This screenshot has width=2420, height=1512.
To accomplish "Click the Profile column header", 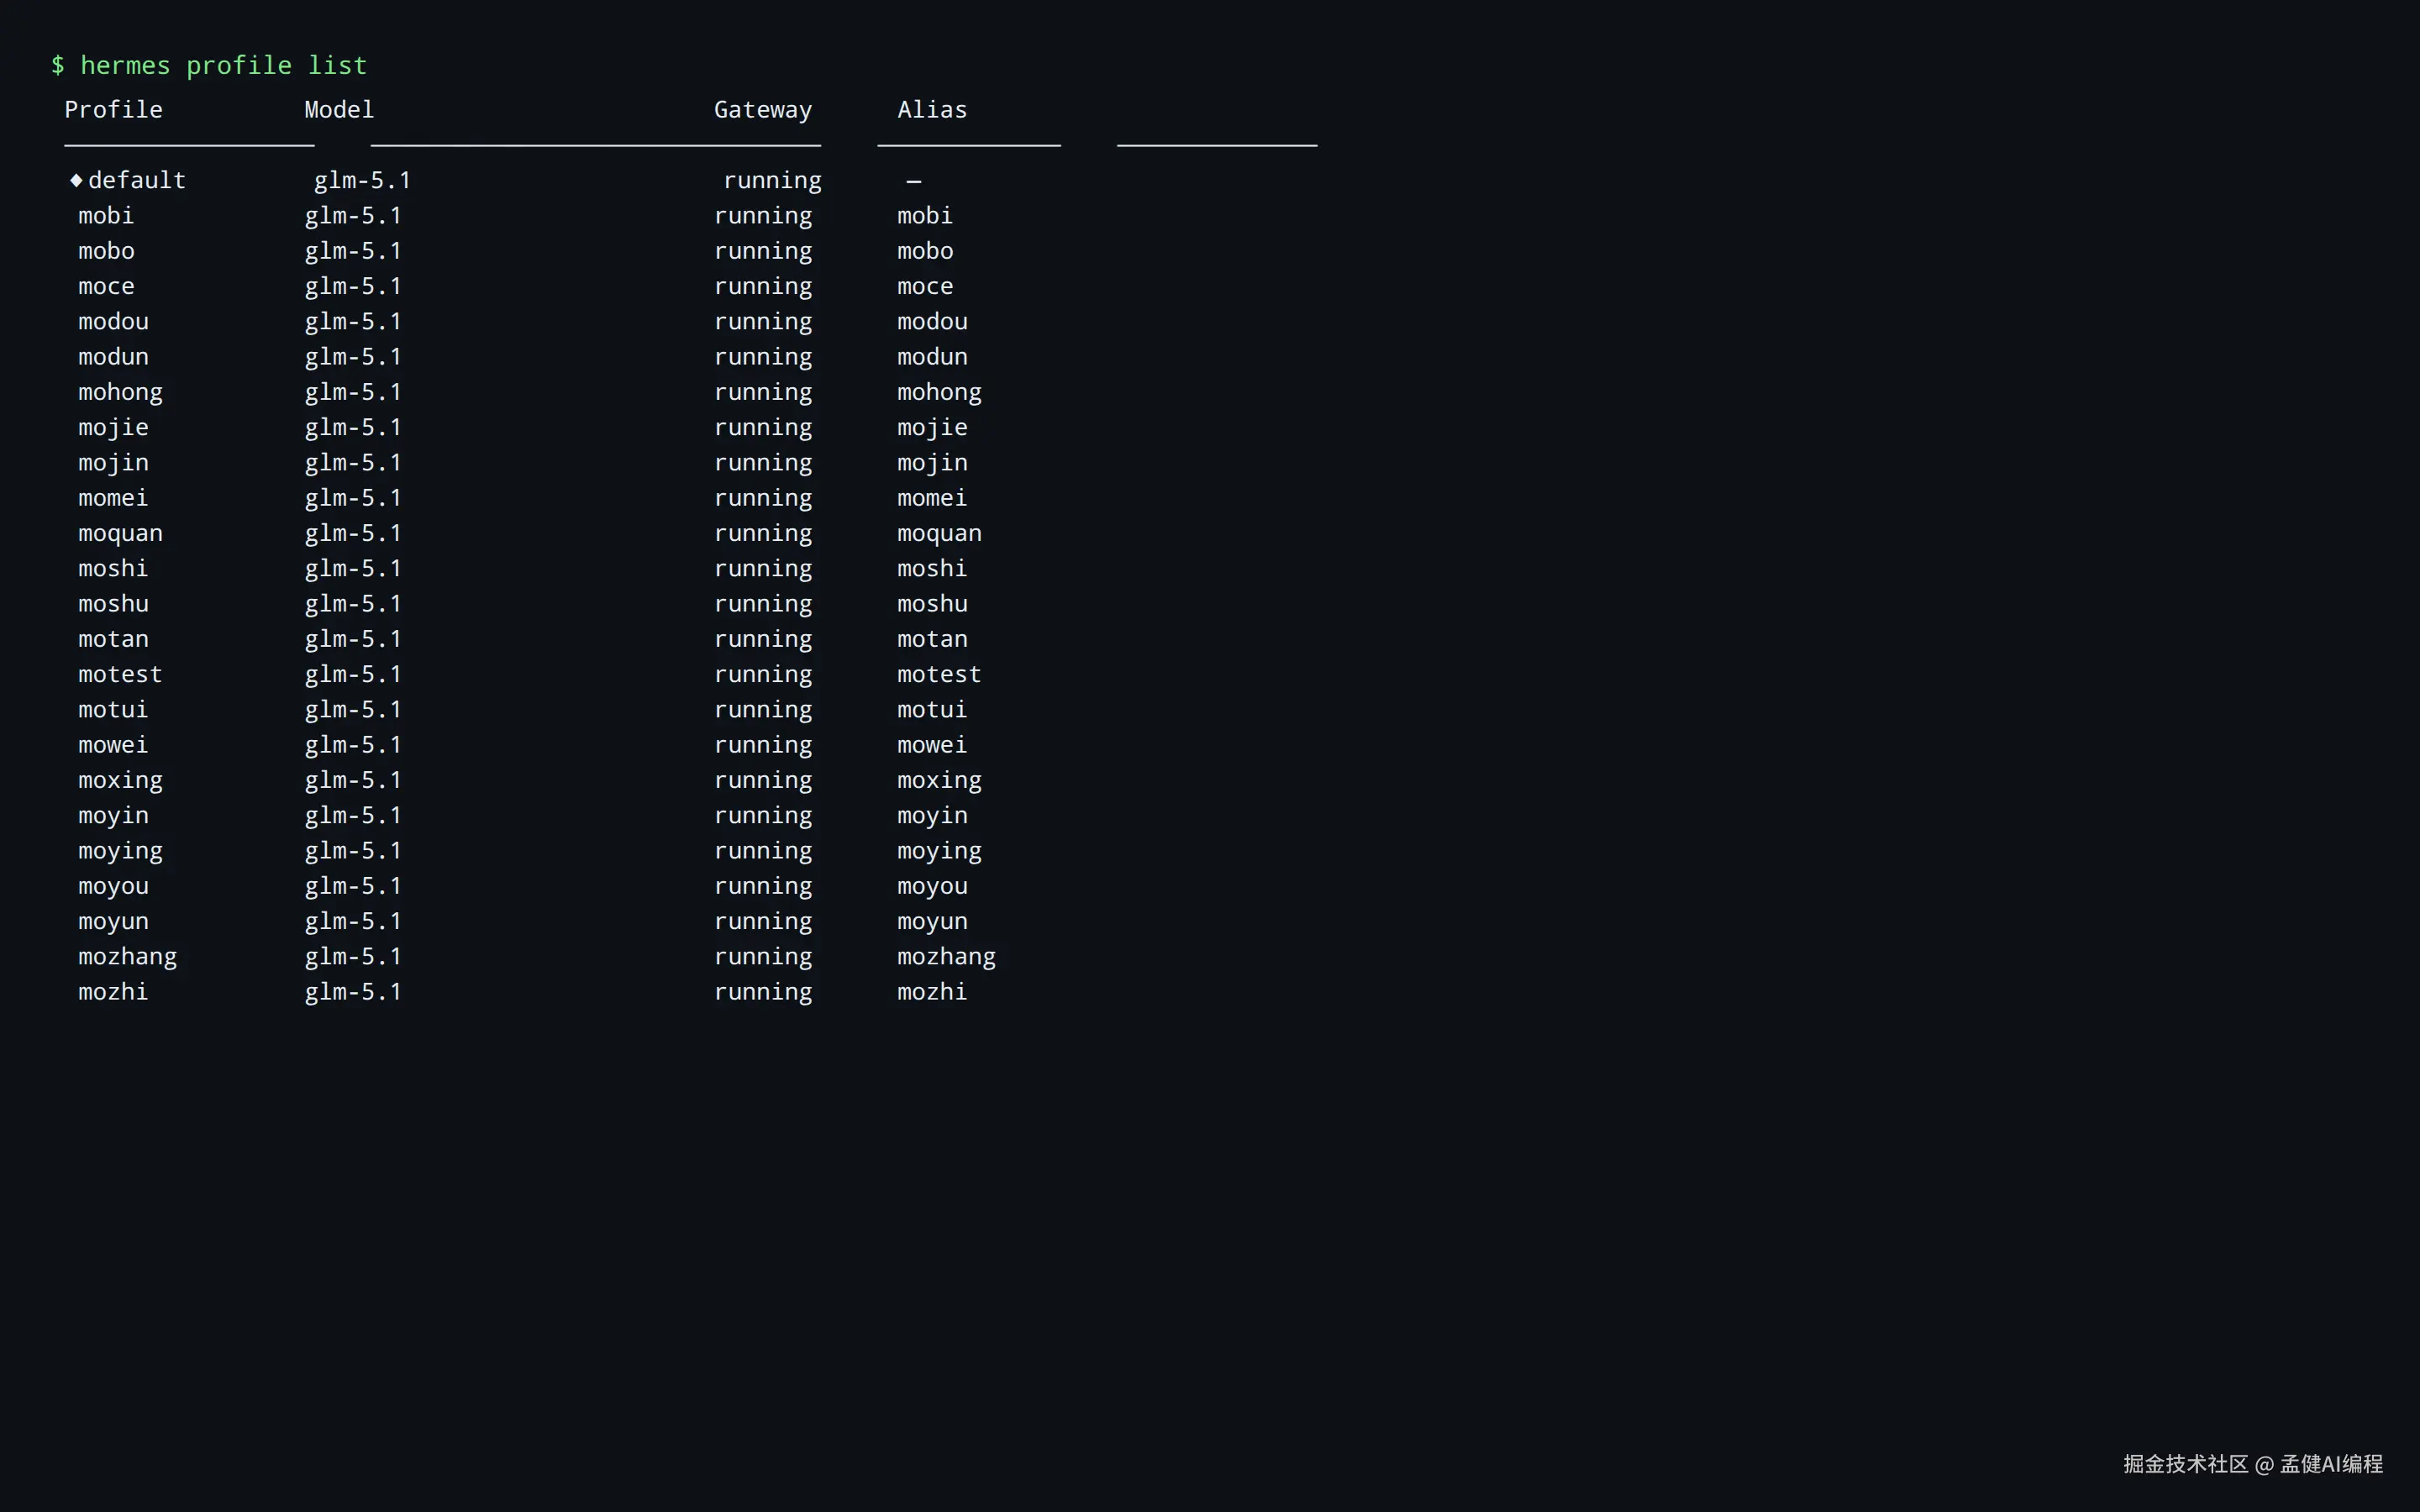I will tap(113, 110).
